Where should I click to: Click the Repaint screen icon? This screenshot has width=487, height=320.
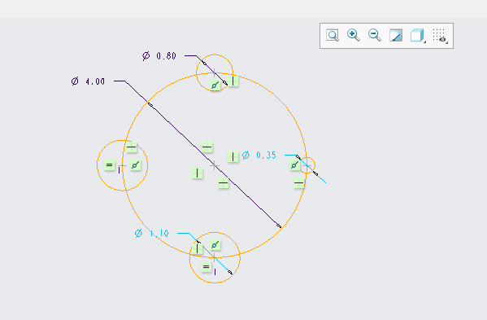(396, 36)
